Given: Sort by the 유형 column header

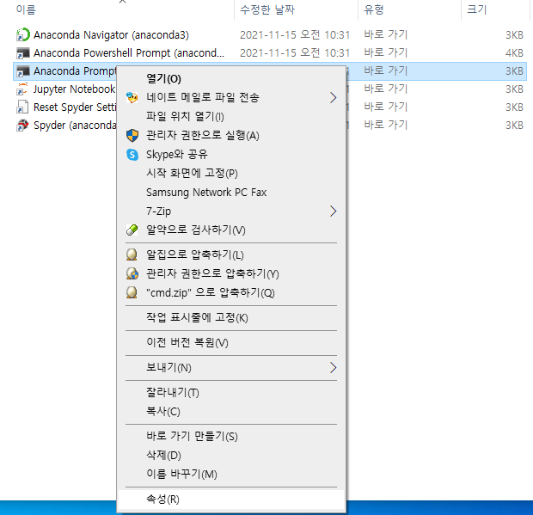Looking at the screenshot, I should [x=374, y=9].
